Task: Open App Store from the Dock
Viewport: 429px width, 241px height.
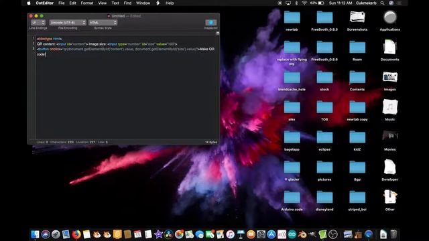Action: tap(271, 234)
